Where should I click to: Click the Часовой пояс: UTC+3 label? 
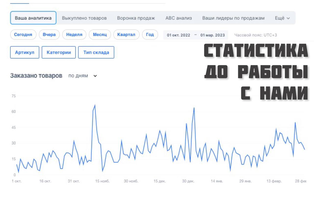coord(255,35)
